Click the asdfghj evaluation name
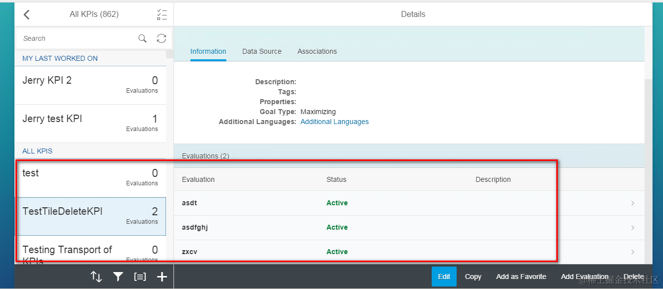The width and height of the screenshot is (663, 289). tap(195, 227)
